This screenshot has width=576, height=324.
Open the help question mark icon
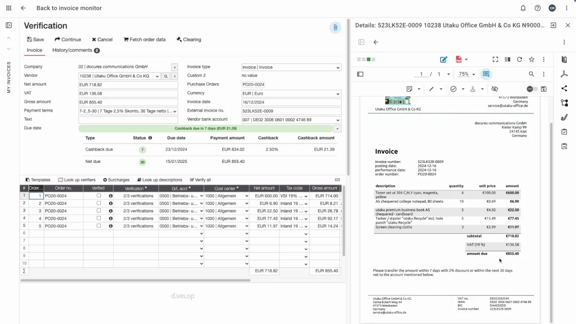(x=538, y=8)
